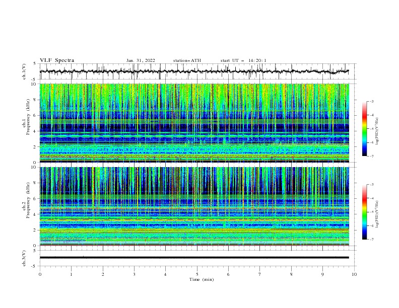
Task: Click the time axis tick label '3'
Action: point(134,274)
